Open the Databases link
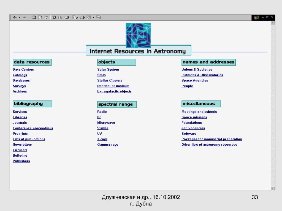 coord(21,80)
